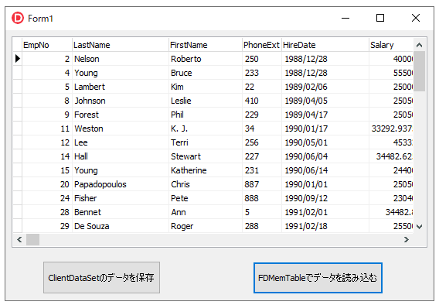Click phone extension 288 cell
The image size is (439, 305).
[262, 226]
